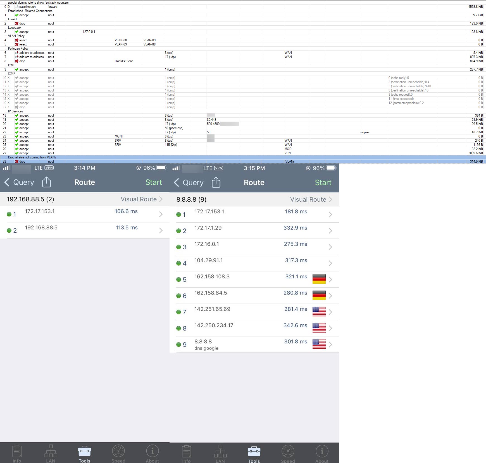
Task: Tap Start on the 8.8.8.8 route screen
Action: (323, 182)
